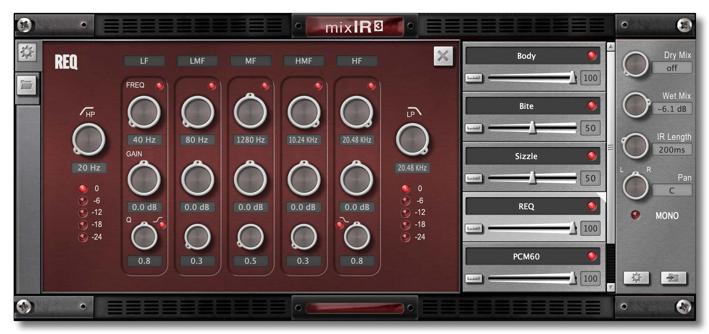
Task: Toggle the HF high-shelf mode LED
Action: [x=340, y=225]
